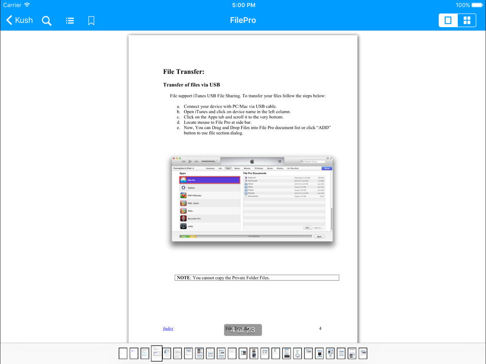
Task: Tap the Carrier label in the status bar
Action: [x=13, y=5]
